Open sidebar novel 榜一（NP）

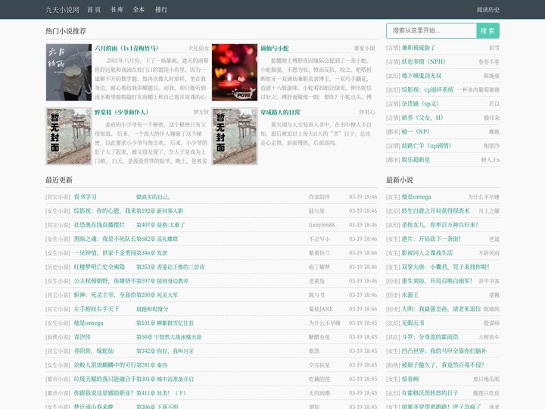416,132
